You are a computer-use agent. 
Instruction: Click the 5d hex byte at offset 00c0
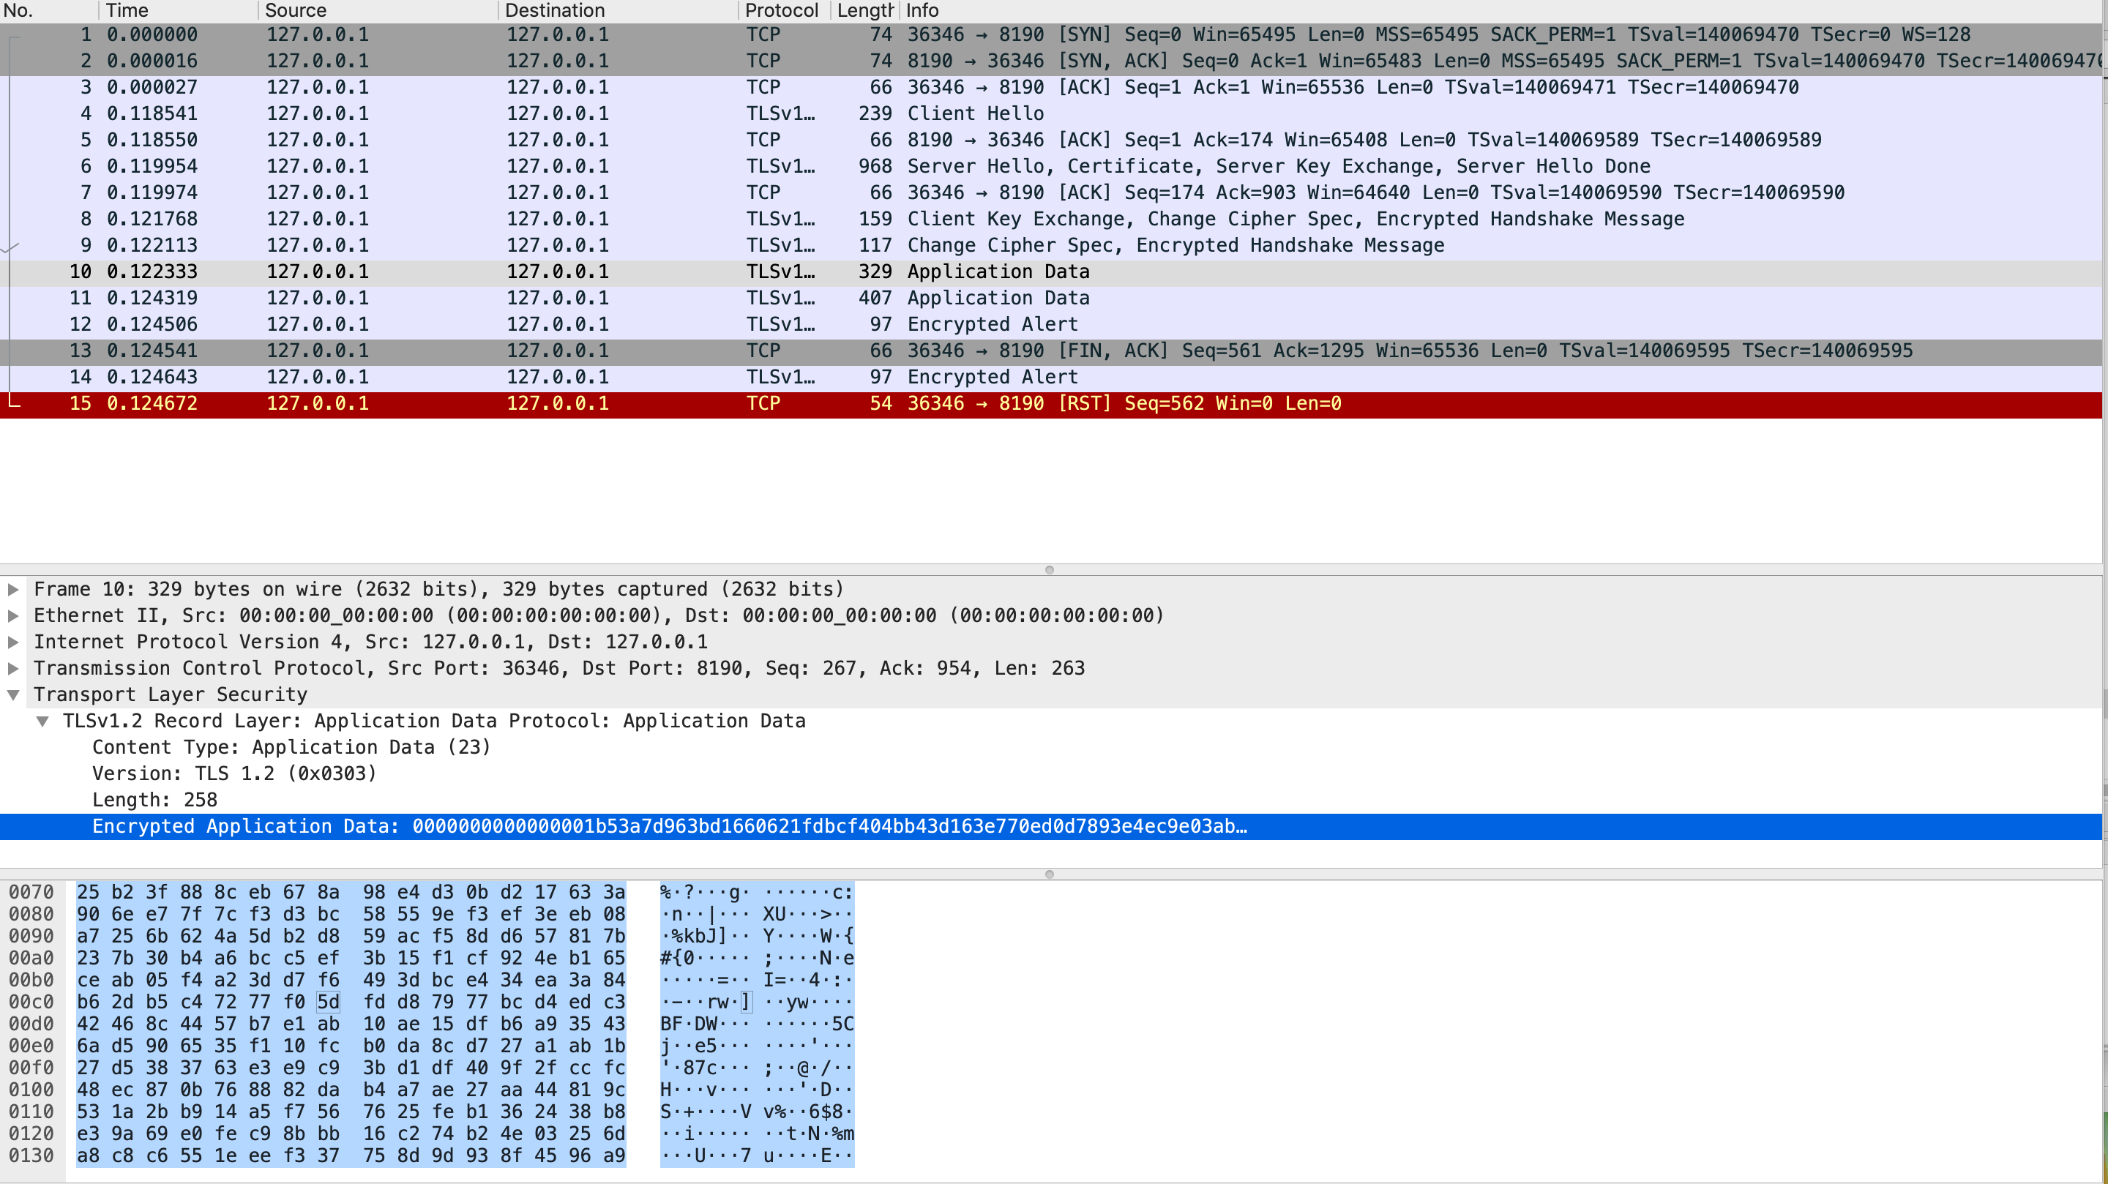point(328,1002)
